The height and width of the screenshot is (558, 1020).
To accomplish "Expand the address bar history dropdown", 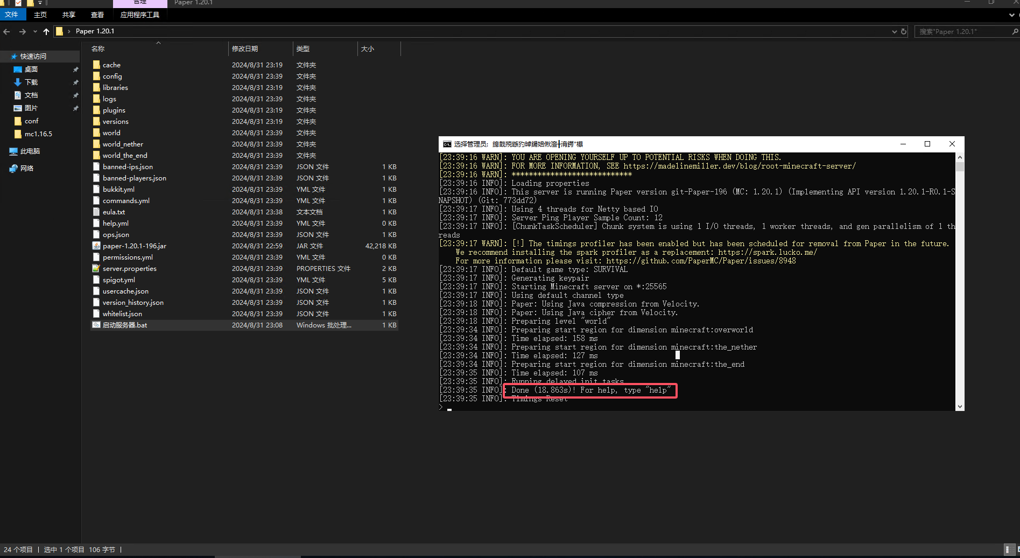I will click(895, 31).
